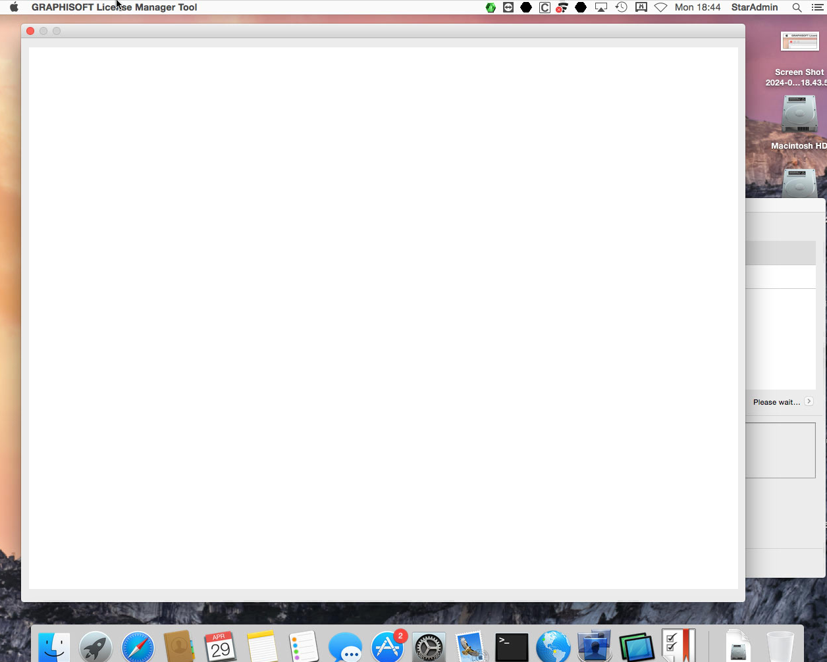827x662 pixels.
Task: Launch Safari from the Dock
Action: tap(138, 647)
